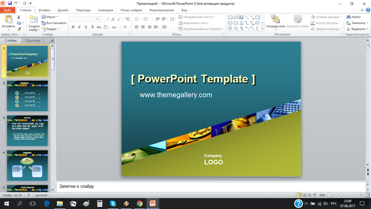Image resolution: width=371 pixels, height=209 pixels.
Task: Switch to the Показ слайдов ribbon tab
Action: (131, 10)
